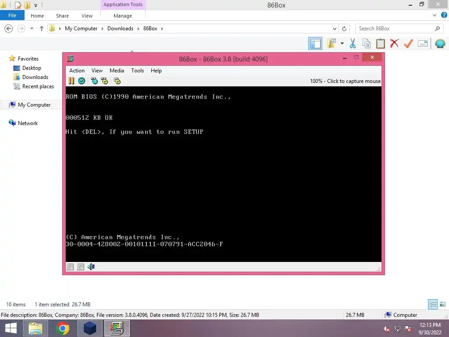Image resolution: width=449 pixels, height=337 pixels.
Task: Open 86Box settings from toolbar gear icon
Action: [117, 81]
